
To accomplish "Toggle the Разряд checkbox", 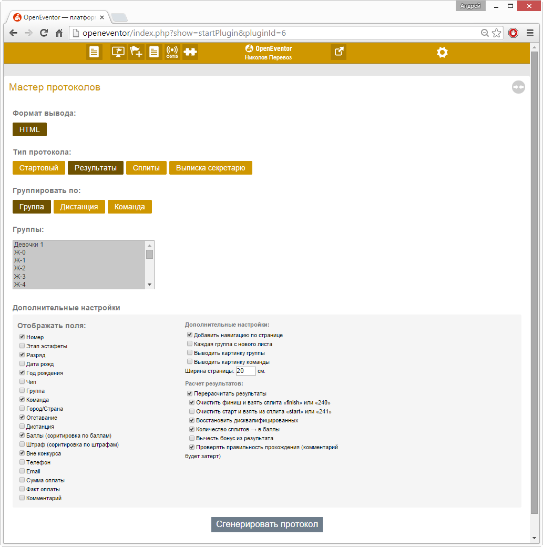I will pyautogui.click(x=22, y=355).
